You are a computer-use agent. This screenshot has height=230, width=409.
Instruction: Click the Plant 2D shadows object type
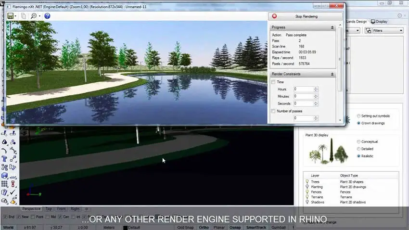[x=353, y=202]
